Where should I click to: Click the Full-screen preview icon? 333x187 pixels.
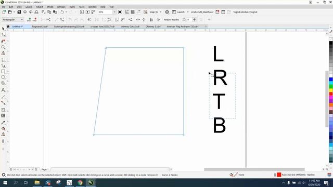[120, 12]
